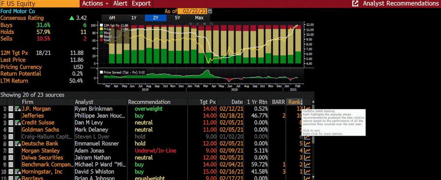Open Credit Suisse research document icon

point(11,123)
